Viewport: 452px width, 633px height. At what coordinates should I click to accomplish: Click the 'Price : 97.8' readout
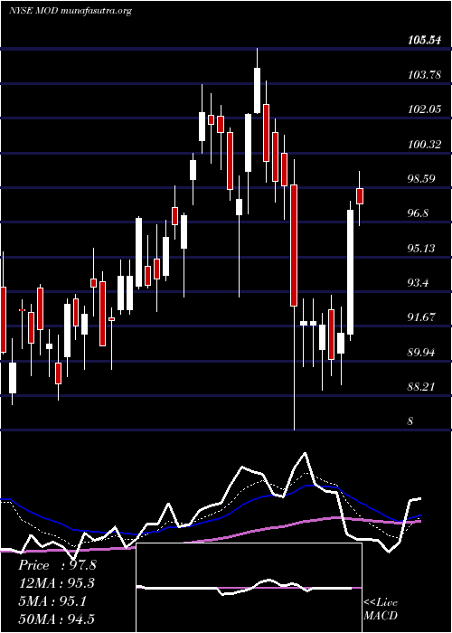(x=57, y=565)
